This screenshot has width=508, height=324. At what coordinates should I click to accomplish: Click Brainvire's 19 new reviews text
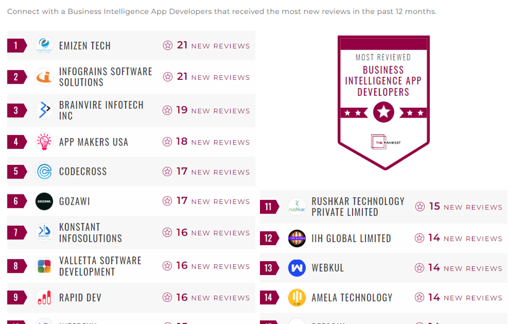206,110
